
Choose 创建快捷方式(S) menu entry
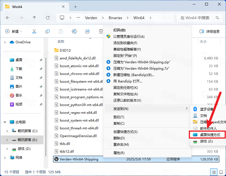tap(148, 132)
